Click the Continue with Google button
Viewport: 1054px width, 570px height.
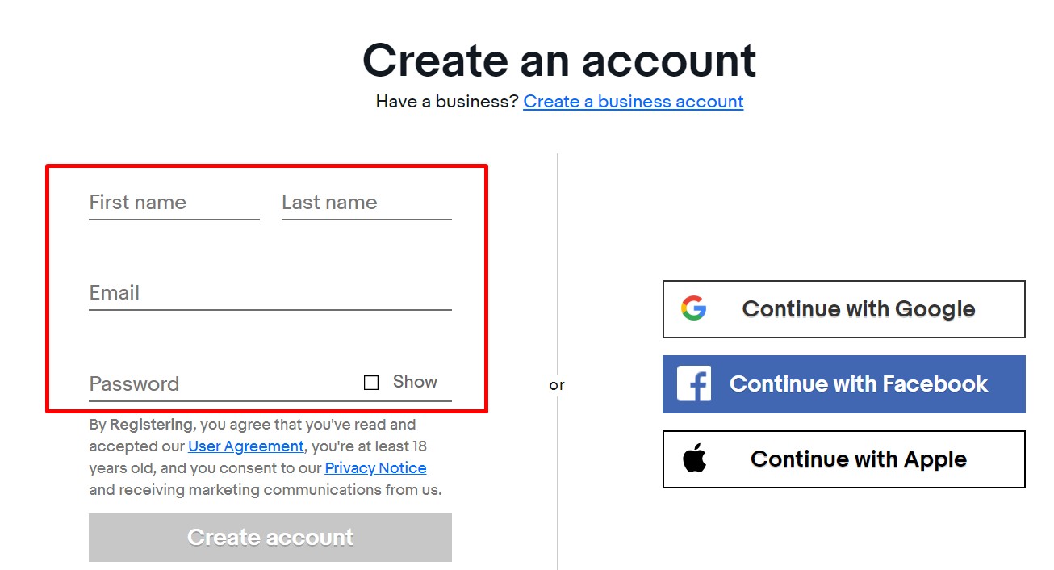click(x=843, y=308)
